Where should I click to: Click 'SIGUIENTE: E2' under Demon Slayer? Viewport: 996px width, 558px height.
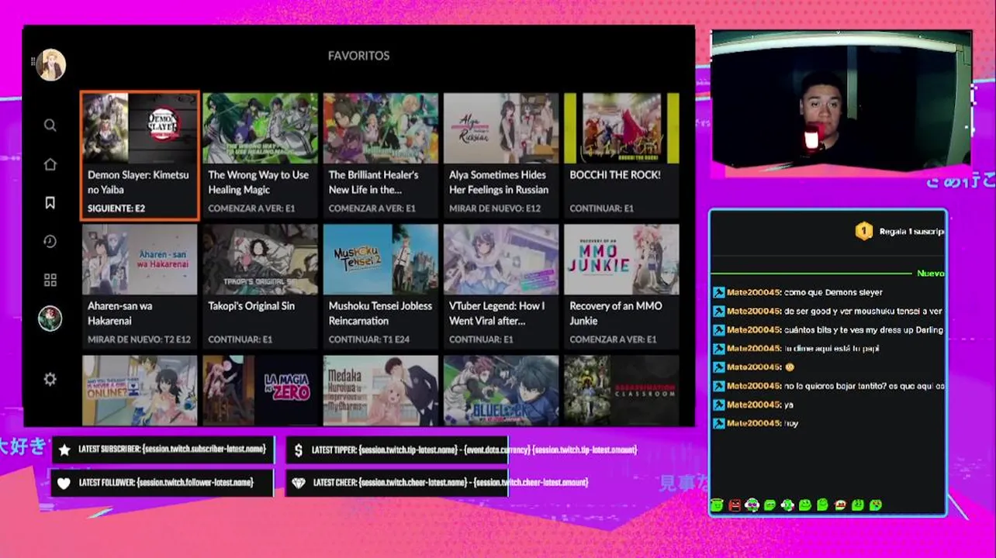point(116,208)
